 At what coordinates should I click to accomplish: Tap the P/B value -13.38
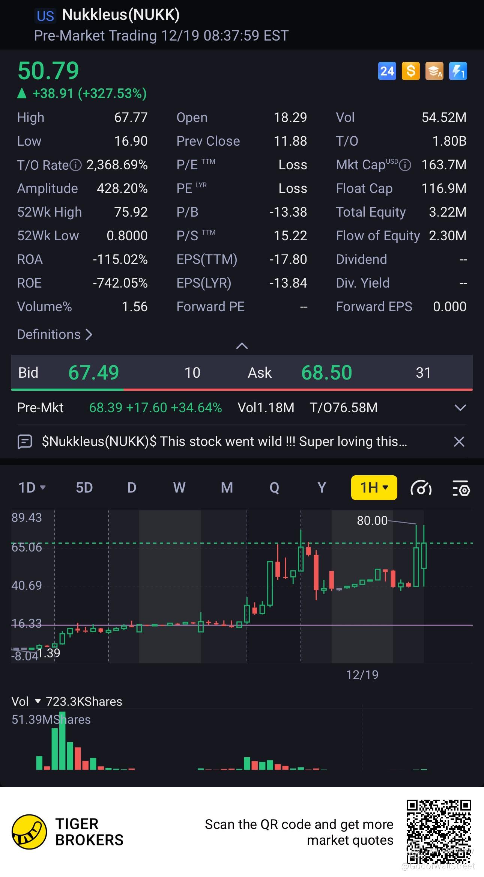click(288, 212)
